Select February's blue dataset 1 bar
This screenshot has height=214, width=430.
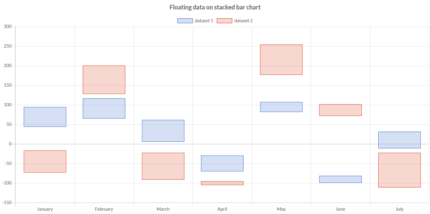click(x=104, y=109)
